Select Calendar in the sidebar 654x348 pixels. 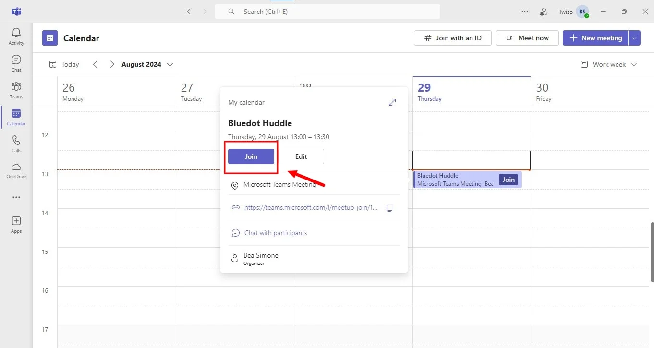[16, 117]
